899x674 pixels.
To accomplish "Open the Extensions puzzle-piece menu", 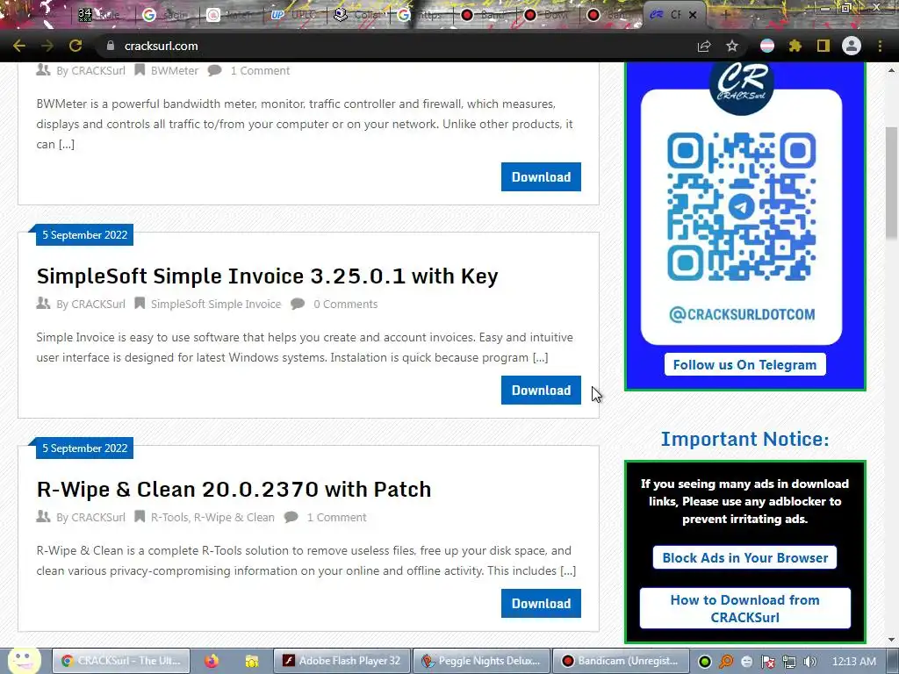I will (x=795, y=46).
